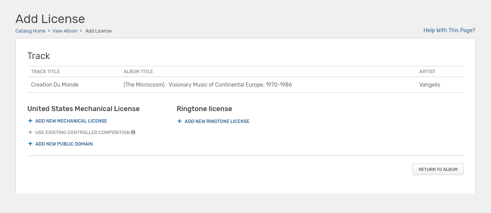Click the Return to Album button
Screen dimensions: 491x213
(438, 169)
